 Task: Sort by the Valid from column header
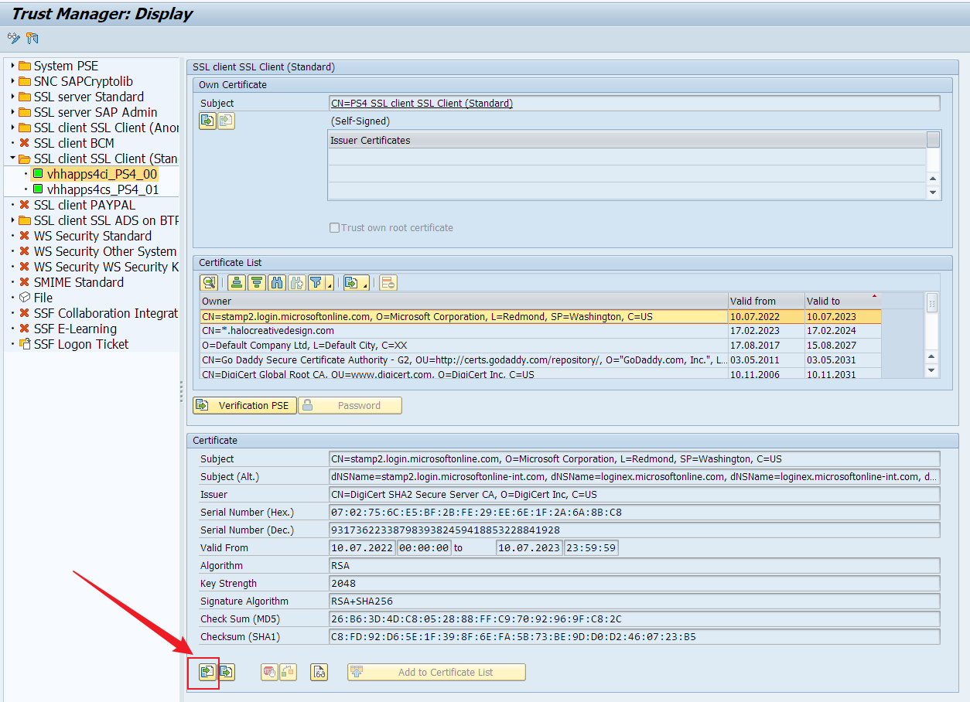pos(764,301)
